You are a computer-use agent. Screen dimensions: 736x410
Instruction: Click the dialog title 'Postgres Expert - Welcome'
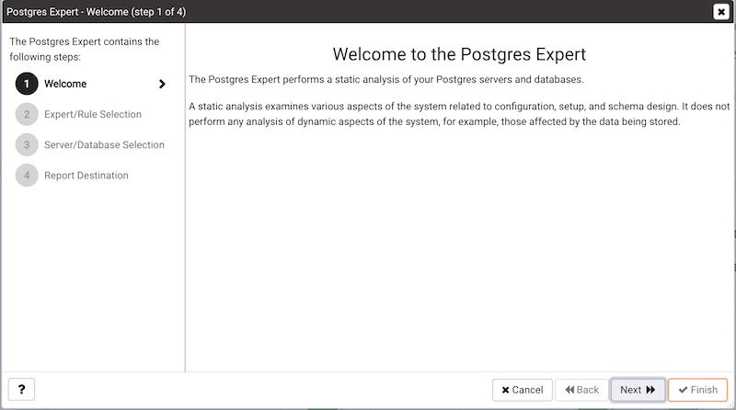96,12
